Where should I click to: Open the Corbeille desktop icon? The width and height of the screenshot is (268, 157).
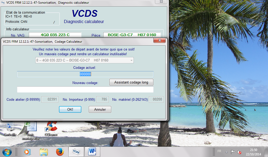coord(10,129)
